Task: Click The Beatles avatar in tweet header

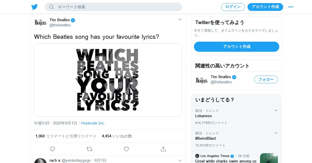Action: (x=41, y=23)
